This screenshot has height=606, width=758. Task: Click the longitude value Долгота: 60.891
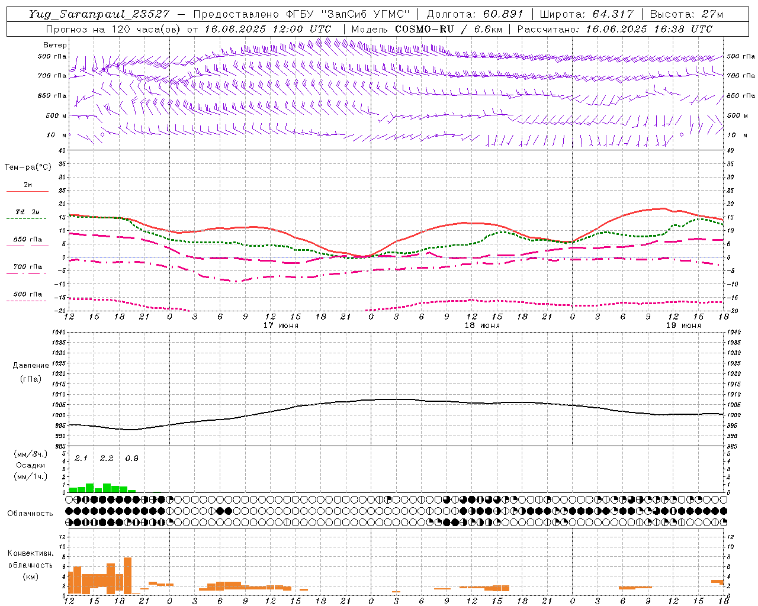pos(475,14)
